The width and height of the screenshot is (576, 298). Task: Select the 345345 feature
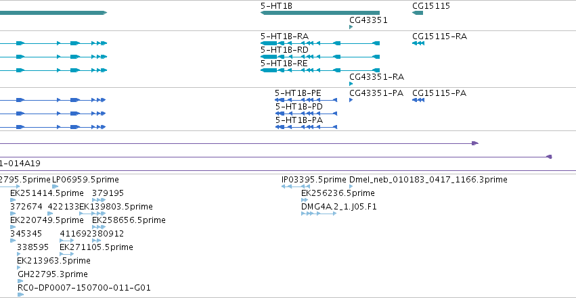13,241
